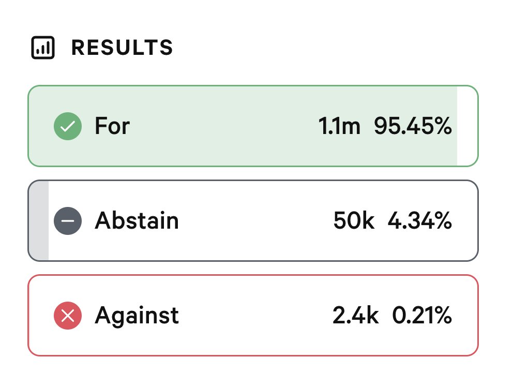Viewport: 513px width, 387px height.
Task: Select the Abstain vote result card
Action: 253,221
